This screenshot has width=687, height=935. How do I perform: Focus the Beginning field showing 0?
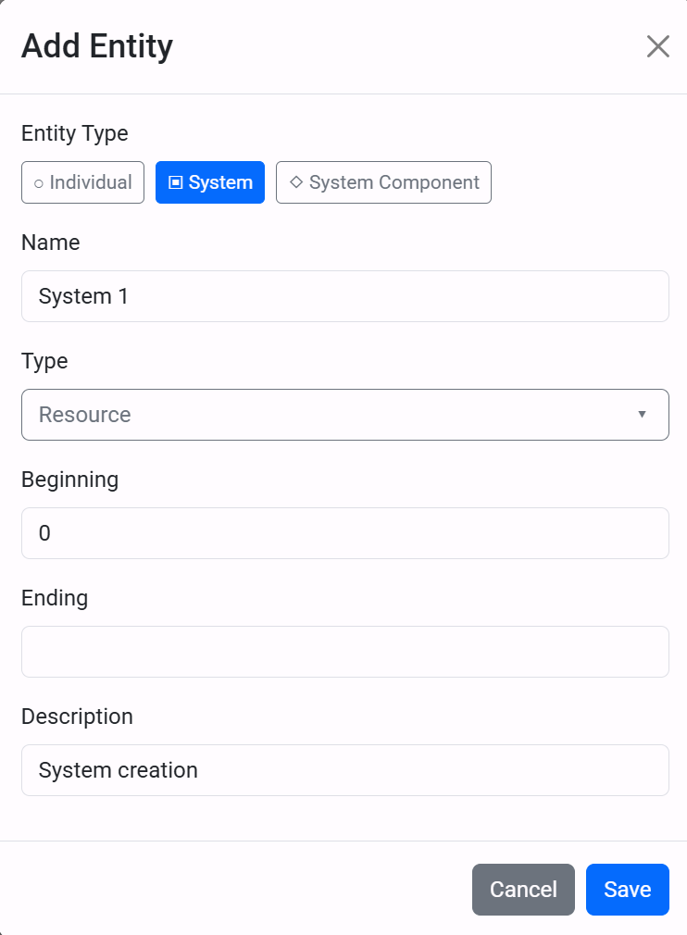[344, 533]
